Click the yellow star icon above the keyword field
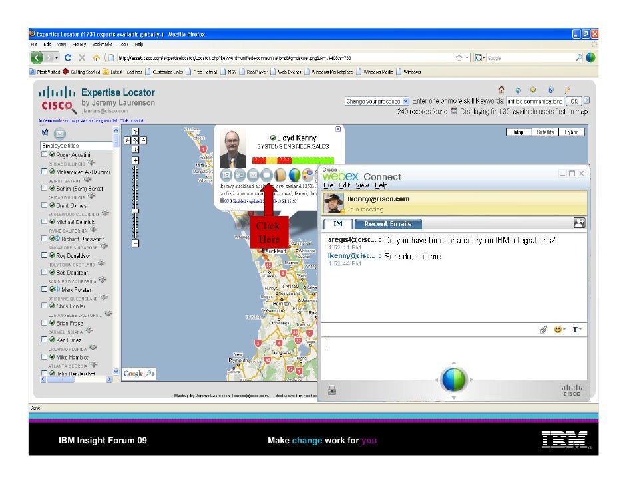 click(x=533, y=90)
